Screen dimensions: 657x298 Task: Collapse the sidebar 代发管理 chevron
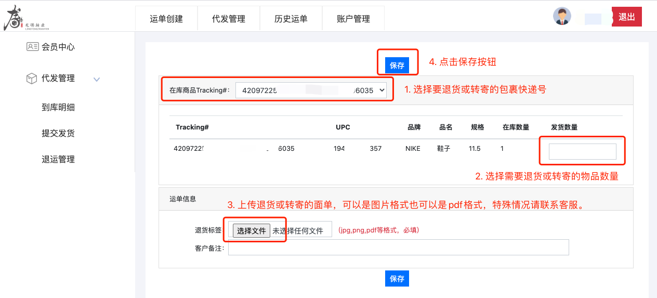click(x=96, y=80)
